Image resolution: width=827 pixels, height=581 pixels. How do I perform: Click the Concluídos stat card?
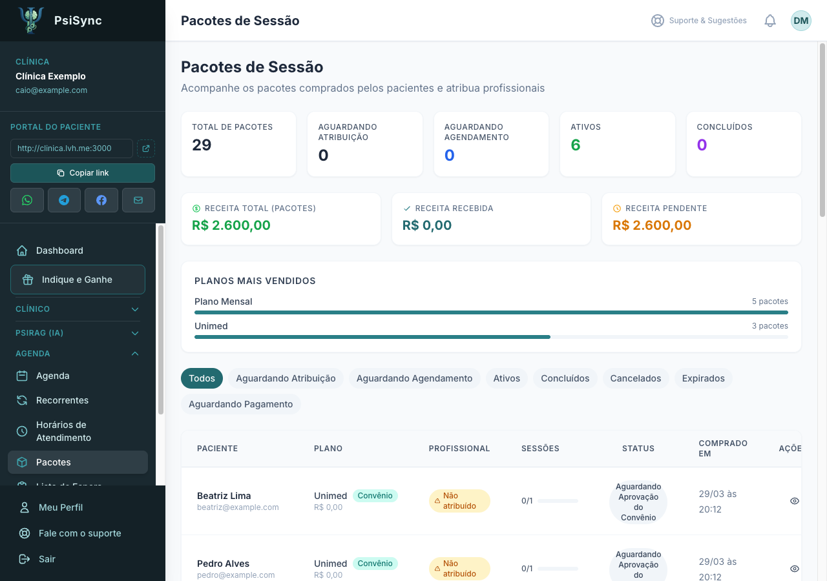[x=744, y=144]
